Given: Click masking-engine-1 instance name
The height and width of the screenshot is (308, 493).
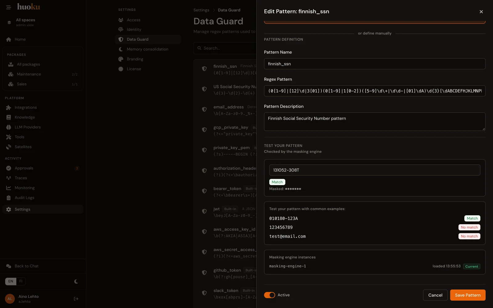Looking at the screenshot, I should coord(287,266).
